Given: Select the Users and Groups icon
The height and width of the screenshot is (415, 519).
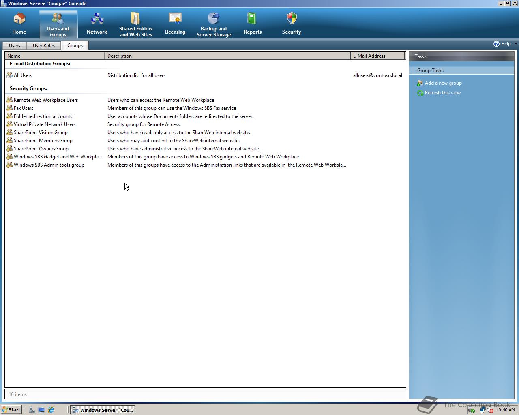Looking at the screenshot, I should pos(58,24).
